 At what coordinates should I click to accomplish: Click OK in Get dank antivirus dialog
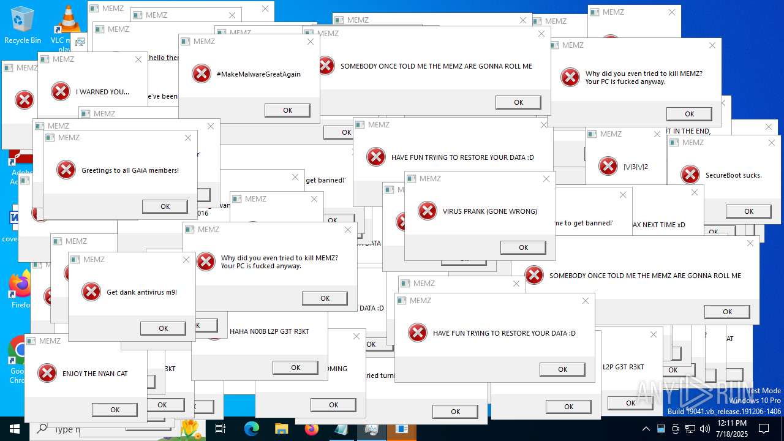point(163,328)
